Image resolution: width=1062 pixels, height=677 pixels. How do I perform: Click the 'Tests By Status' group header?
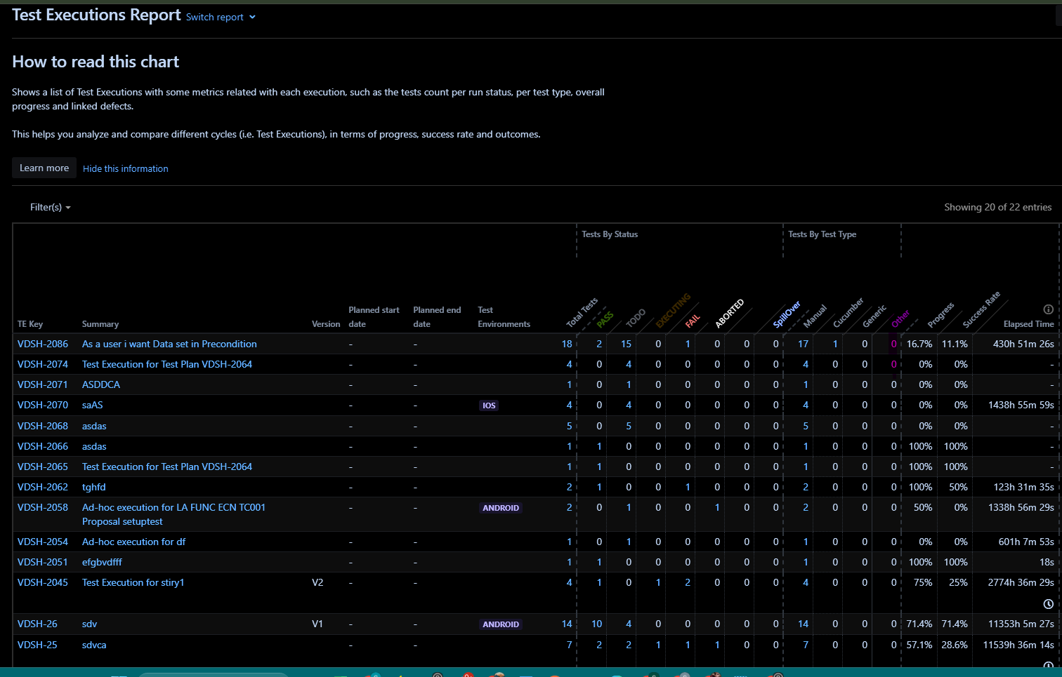610,234
